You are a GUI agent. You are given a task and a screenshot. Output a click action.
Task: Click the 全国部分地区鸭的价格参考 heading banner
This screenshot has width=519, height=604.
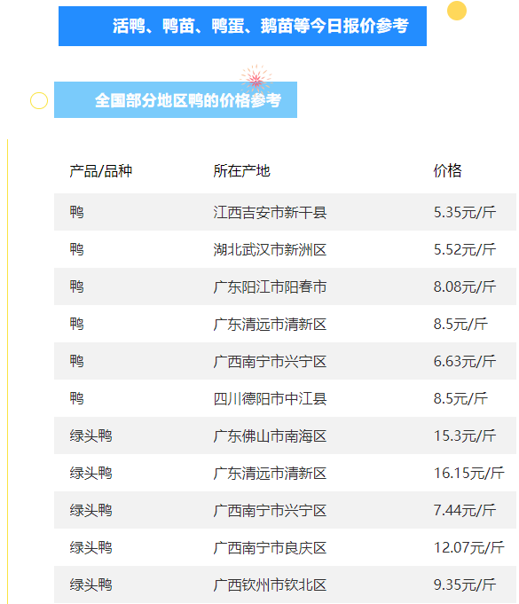[176, 99]
